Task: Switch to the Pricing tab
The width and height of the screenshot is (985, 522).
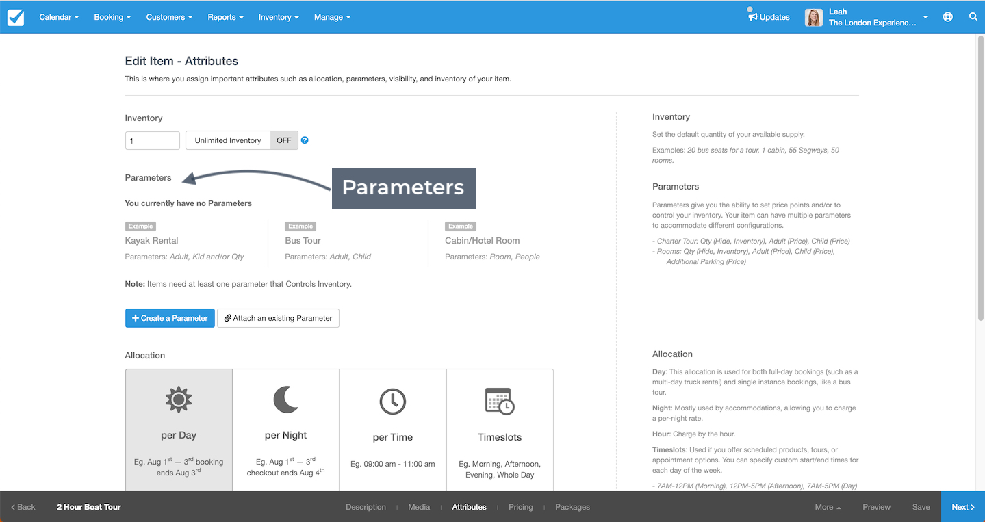Action: click(521, 507)
